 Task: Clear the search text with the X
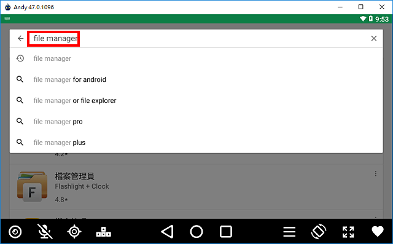click(374, 38)
